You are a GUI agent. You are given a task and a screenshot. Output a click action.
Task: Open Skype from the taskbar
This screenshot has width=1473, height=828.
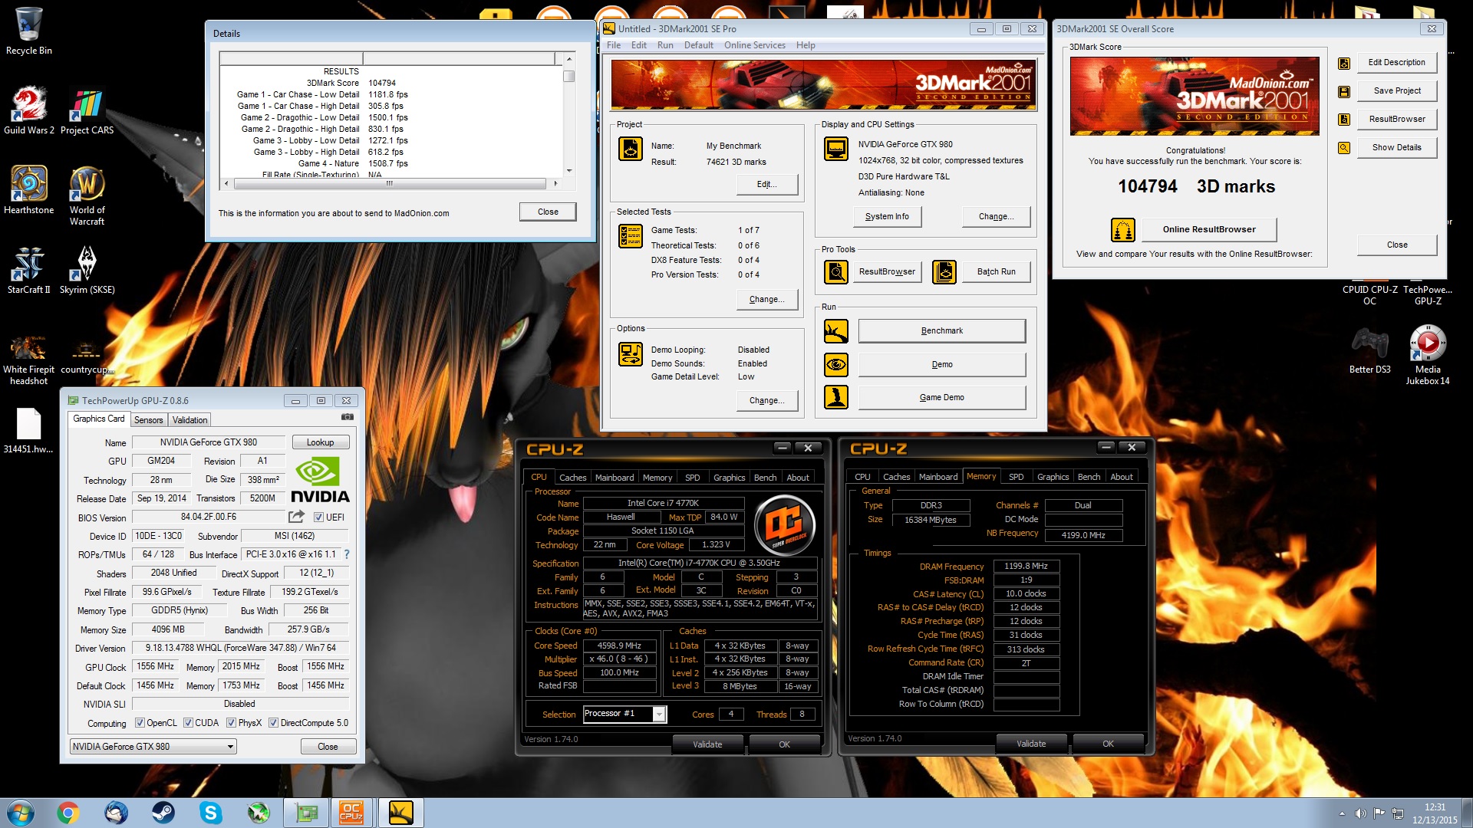pos(210,813)
